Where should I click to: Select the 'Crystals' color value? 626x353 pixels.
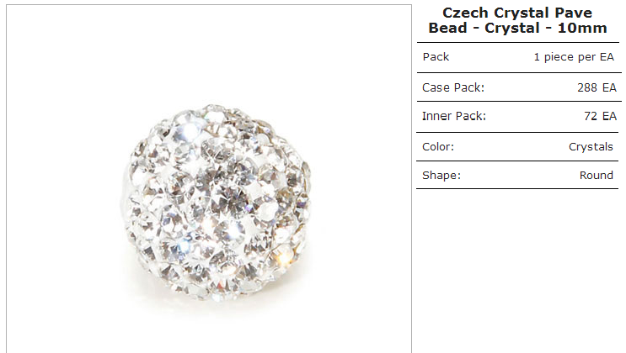pos(591,147)
